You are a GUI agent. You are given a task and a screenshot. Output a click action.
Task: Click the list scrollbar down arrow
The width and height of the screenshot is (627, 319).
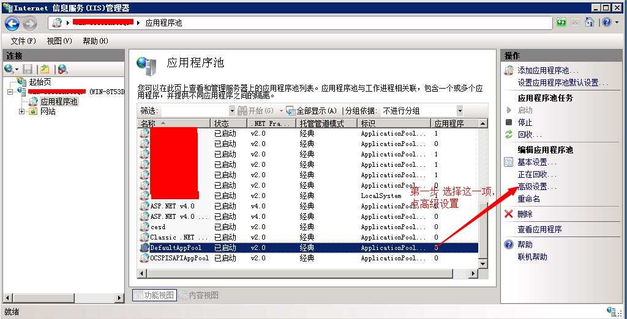tap(483, 263)
